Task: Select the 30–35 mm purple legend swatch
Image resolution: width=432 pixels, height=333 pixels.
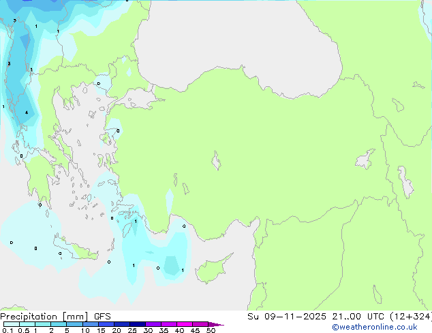Action: coord(153,324)
